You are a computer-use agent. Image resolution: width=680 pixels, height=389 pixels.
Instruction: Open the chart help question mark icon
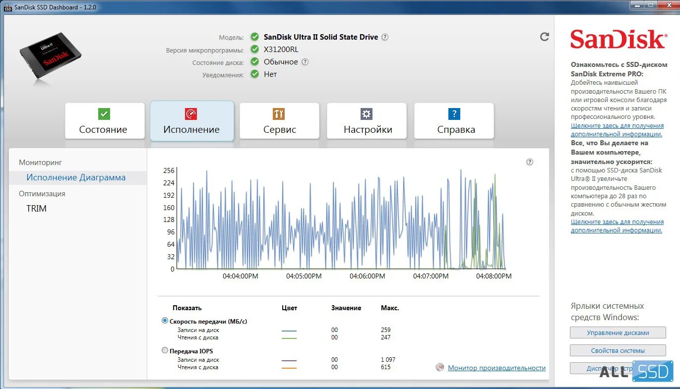530,162
